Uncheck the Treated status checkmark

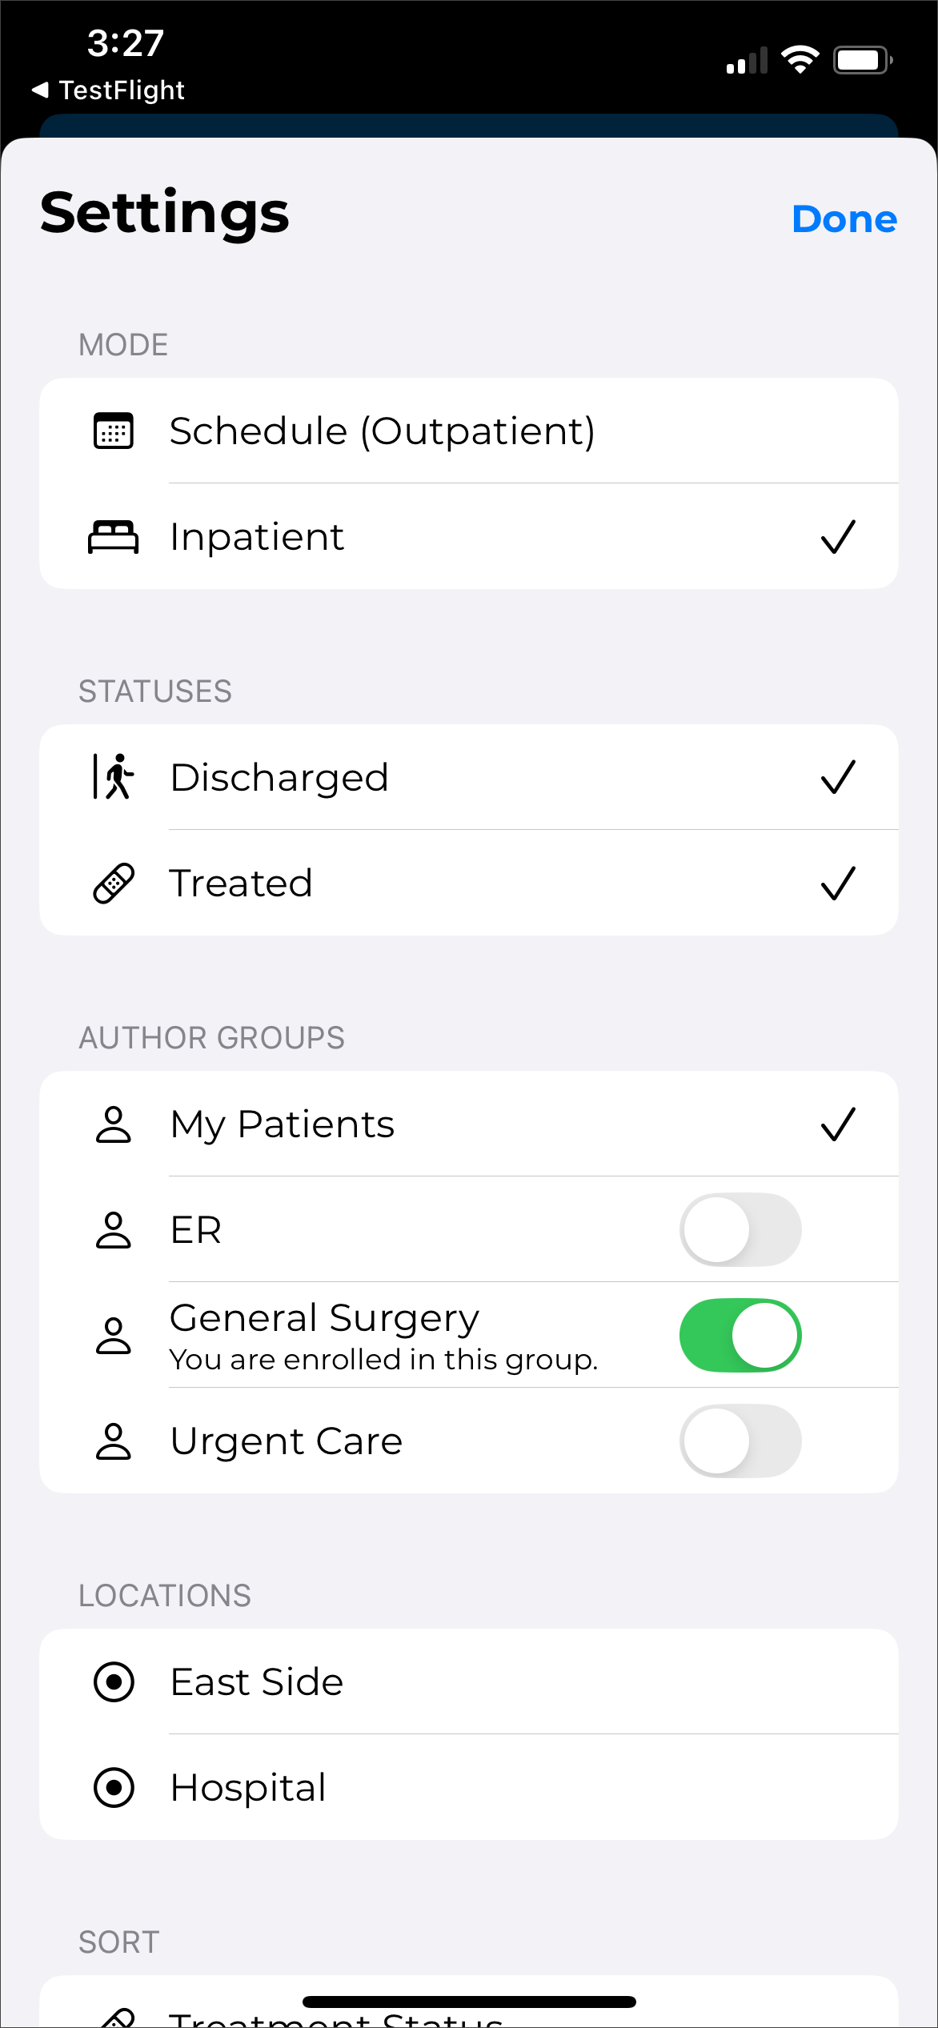pyautogui.click(x=838, y=884)
